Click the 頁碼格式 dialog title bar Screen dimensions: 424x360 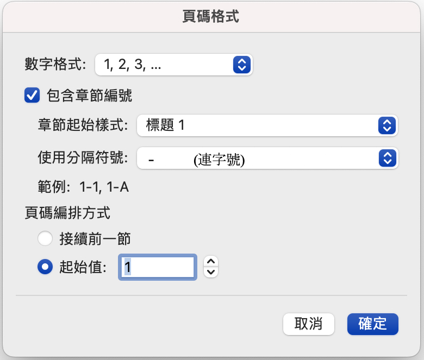211,17
